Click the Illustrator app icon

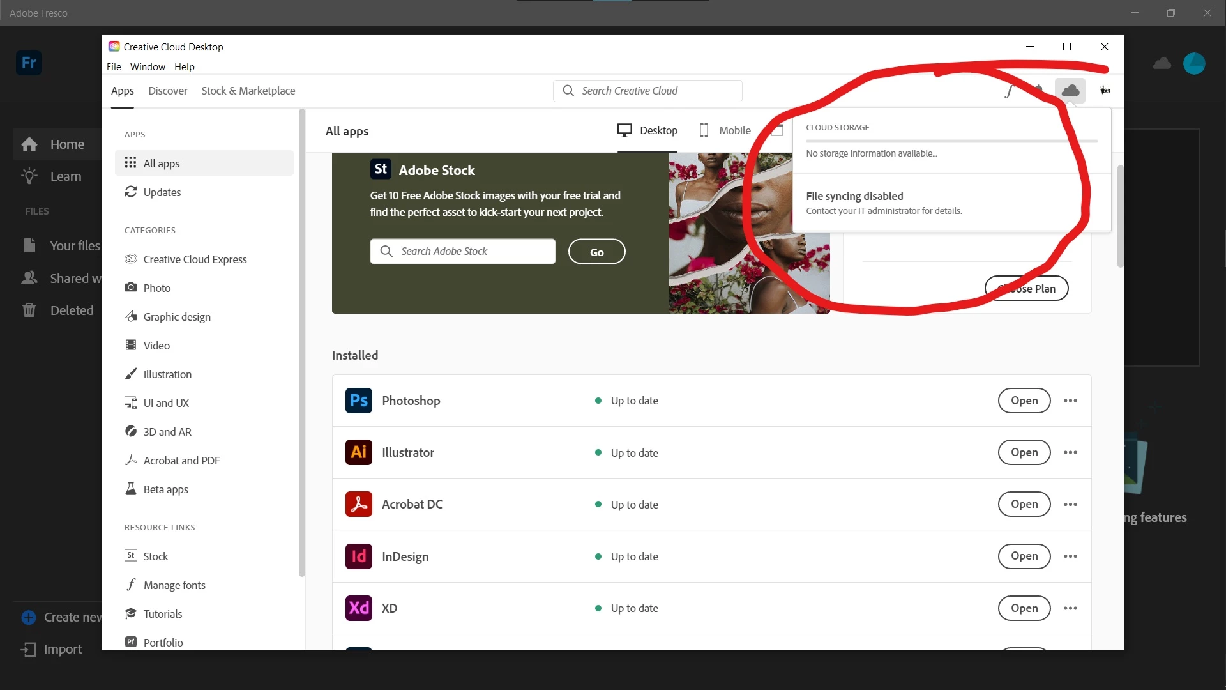click(358, 452)
